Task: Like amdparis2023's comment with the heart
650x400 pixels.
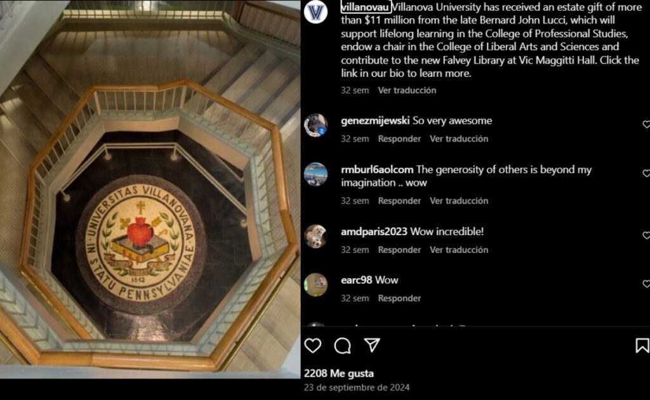Action: (646, 235)
